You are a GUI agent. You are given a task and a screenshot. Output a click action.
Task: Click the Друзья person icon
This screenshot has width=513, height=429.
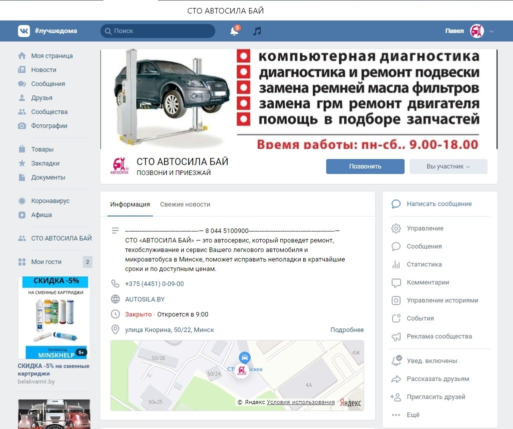pyautogui.click(x=22, y=98)
